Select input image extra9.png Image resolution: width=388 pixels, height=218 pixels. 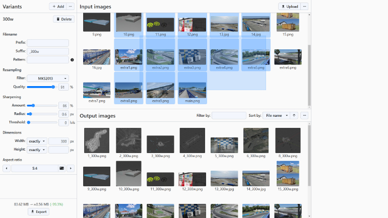(160, 88)
